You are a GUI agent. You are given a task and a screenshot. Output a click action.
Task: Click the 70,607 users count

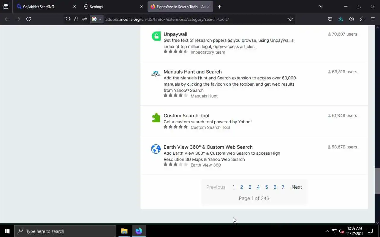343,34
